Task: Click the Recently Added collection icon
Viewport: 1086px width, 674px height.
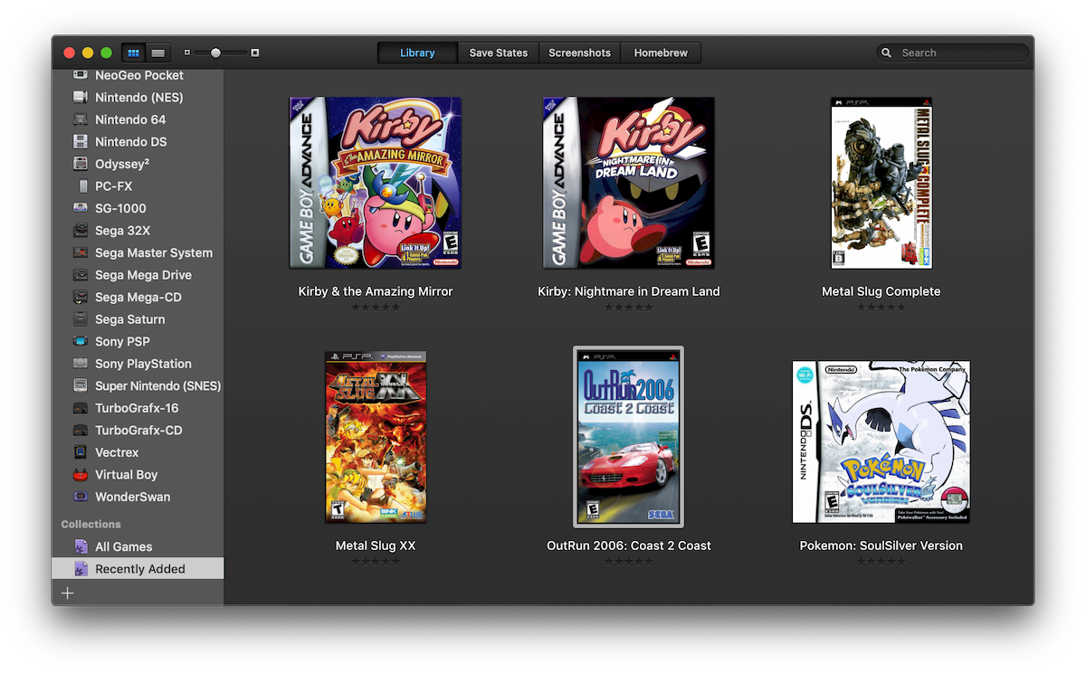Action: tap(80, 569)
